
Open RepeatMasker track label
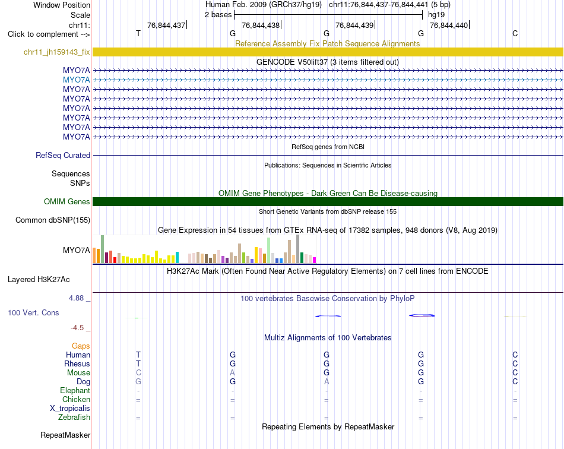(x=65, y=435)
